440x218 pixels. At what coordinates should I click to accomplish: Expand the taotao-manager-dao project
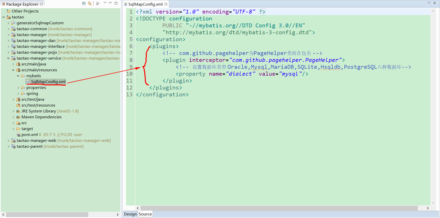point(8,41)
